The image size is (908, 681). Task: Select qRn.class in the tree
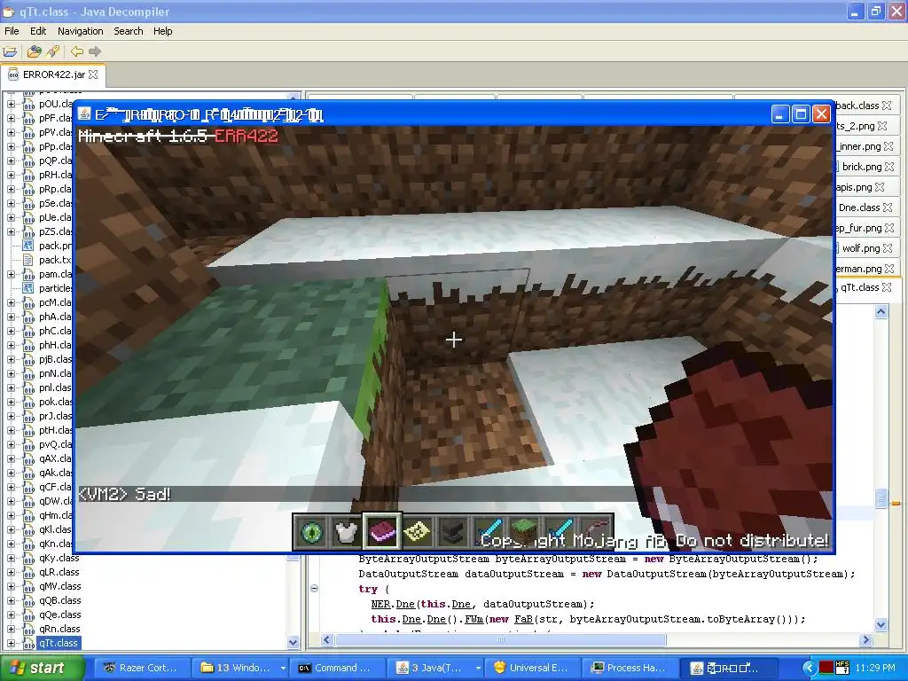[59, 629]
